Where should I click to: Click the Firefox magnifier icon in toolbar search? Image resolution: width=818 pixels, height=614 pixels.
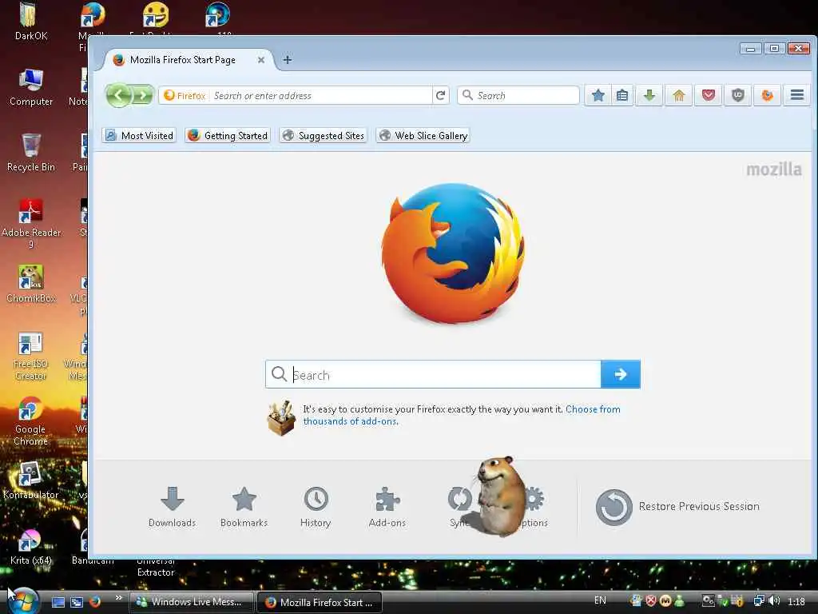pos(468,96)
